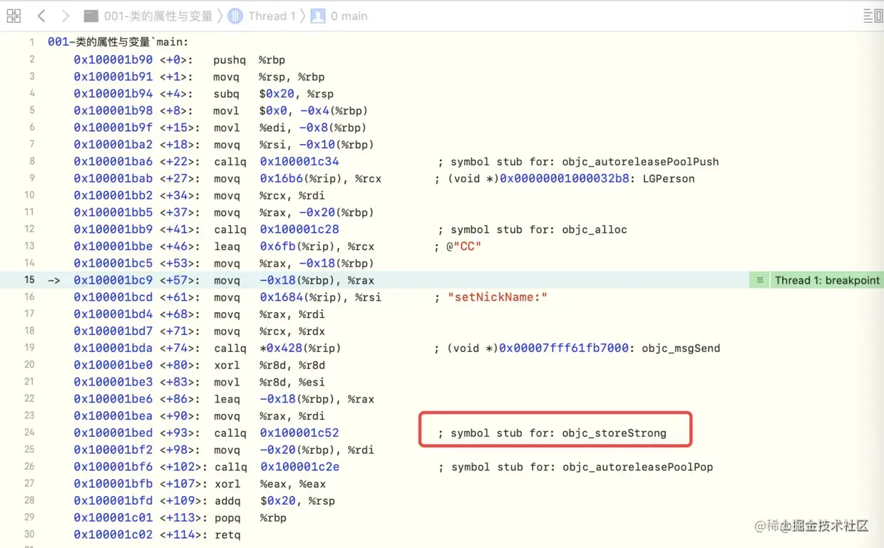Screen dimensions: 884x548
Task: Open the Thread 1 jump bar segment
Action: [272, 16]
